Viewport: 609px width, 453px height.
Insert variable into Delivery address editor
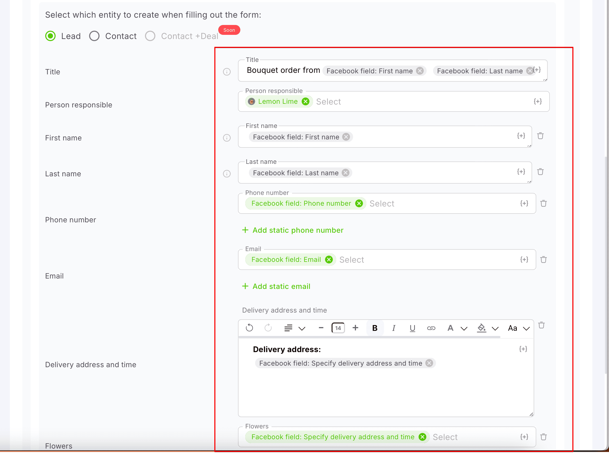(x=523, y=349)
